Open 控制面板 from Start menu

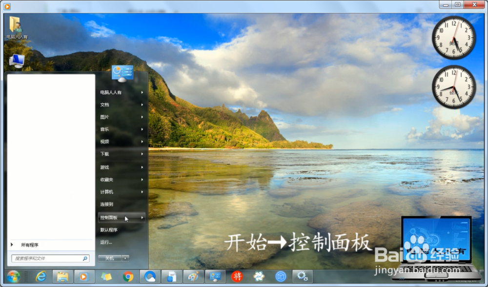click(x=122, y=218)
